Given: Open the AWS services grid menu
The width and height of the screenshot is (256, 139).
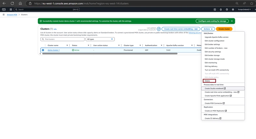Looking at the screenshot, I should [x=11, y=10].
